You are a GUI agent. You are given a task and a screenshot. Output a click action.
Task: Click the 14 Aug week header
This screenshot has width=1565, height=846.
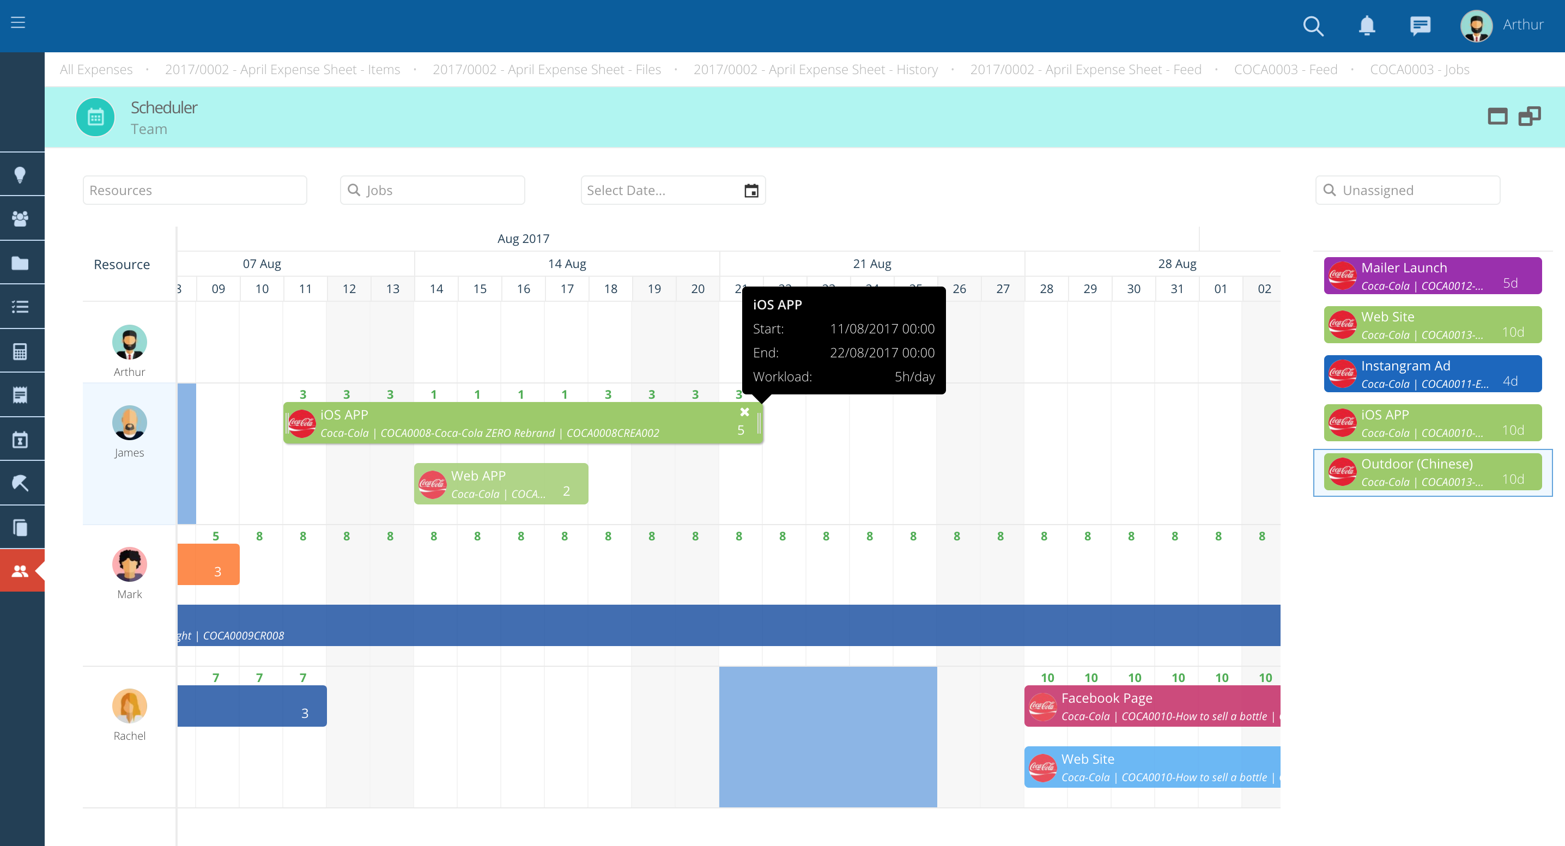click(x=567, y=264)
